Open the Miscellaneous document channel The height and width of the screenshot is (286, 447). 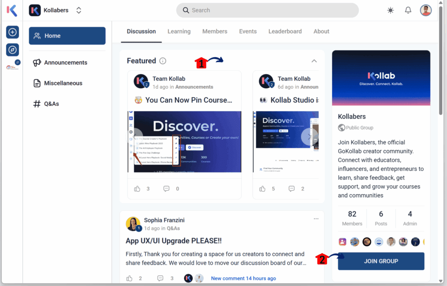coord(63,83)
